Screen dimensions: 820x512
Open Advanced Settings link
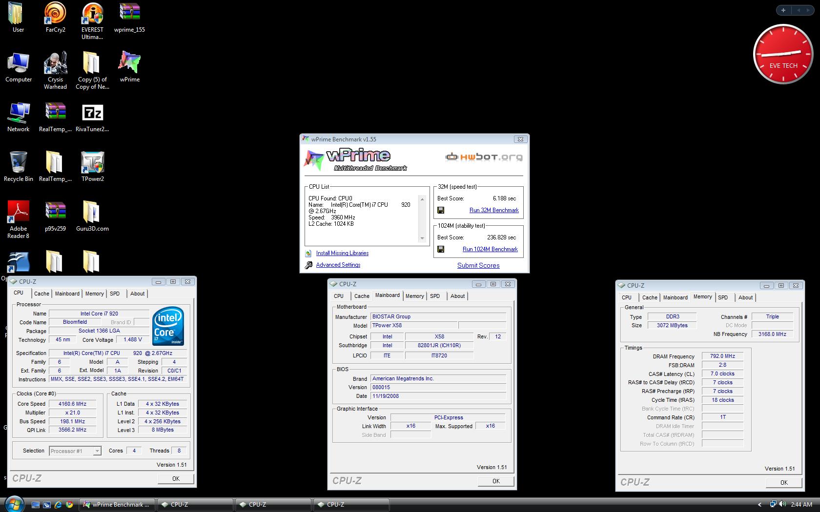coord(338,265)
